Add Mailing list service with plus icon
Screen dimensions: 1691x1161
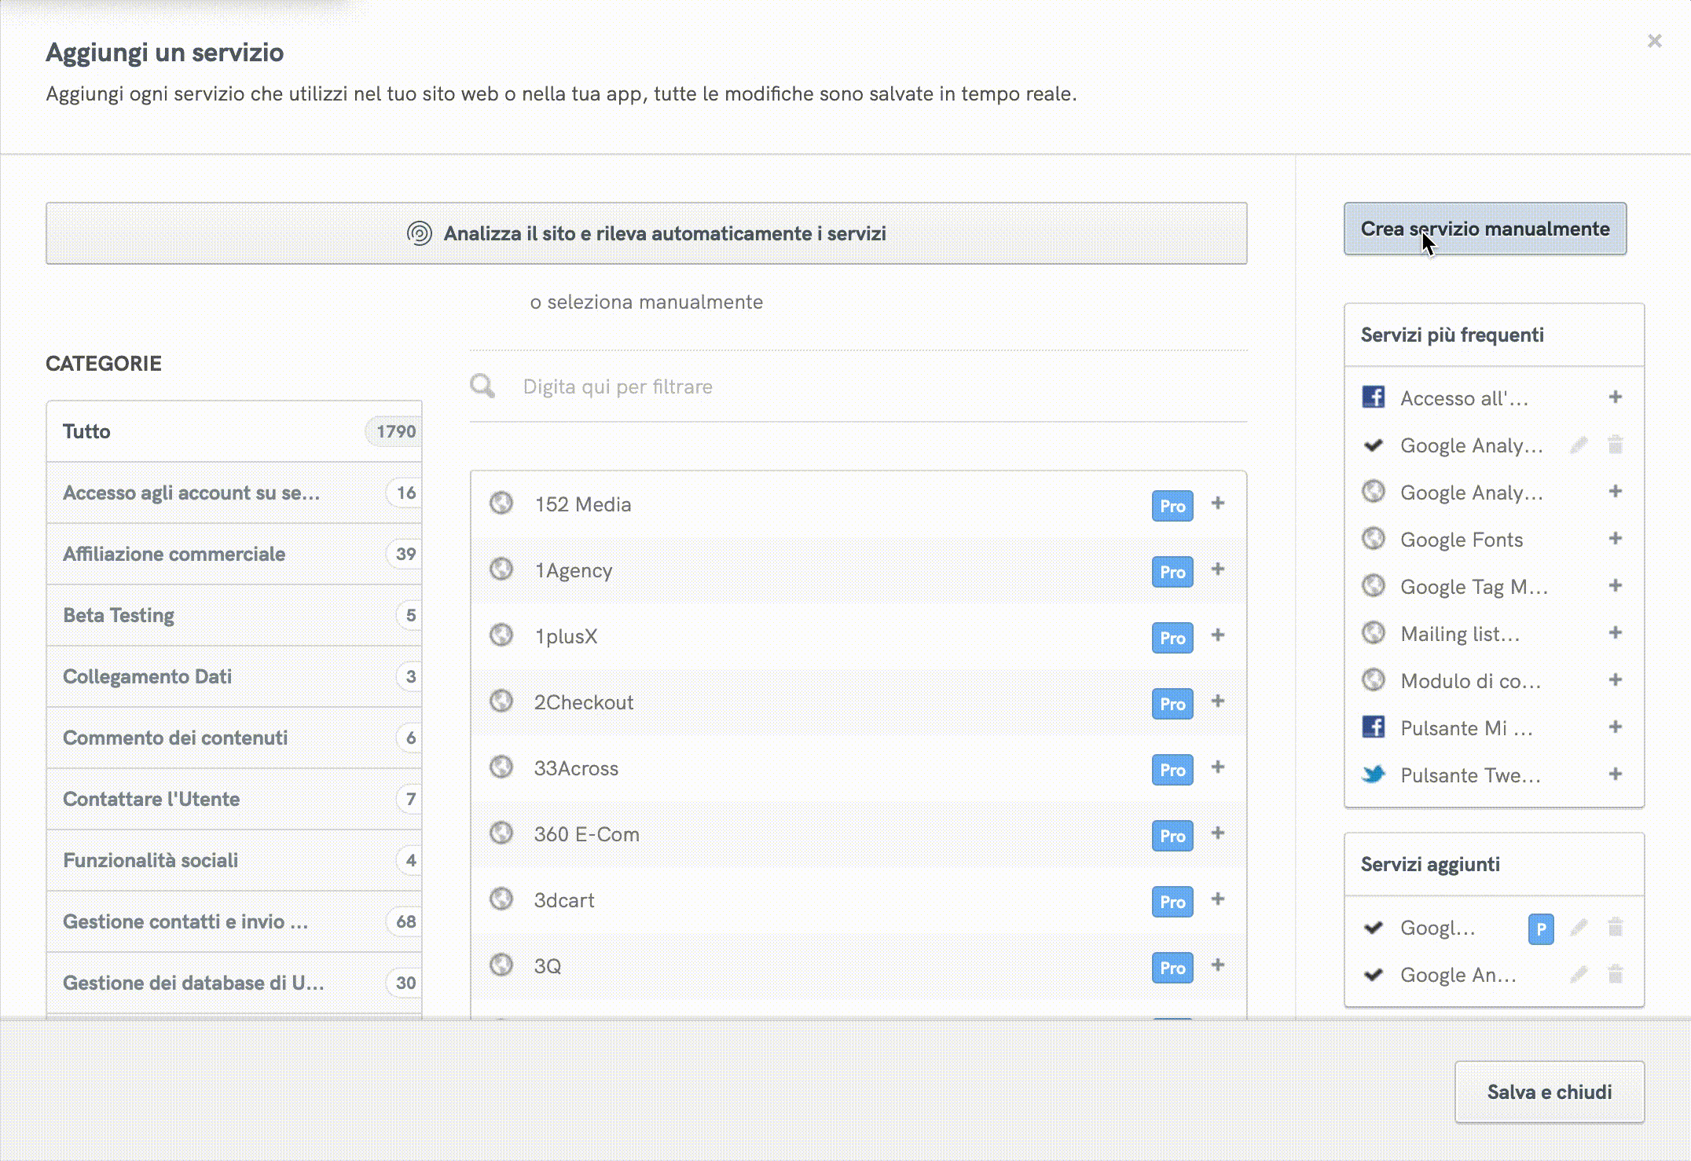1615,632
